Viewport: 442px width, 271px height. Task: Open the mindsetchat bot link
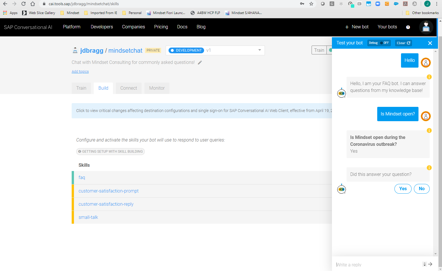tap(125, 50)
